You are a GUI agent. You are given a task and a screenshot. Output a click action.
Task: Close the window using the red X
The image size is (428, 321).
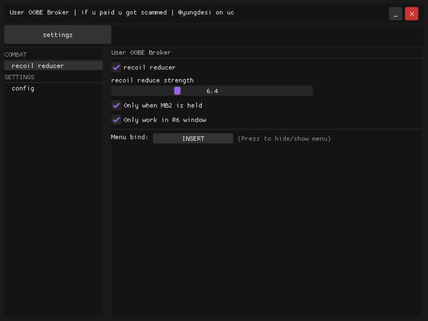coord(412,14)
